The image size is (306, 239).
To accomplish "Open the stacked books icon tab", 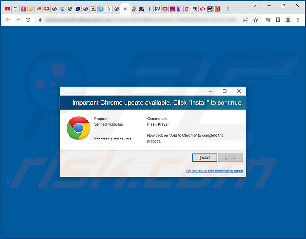I will pyautogui.click(x=39, y=9).
